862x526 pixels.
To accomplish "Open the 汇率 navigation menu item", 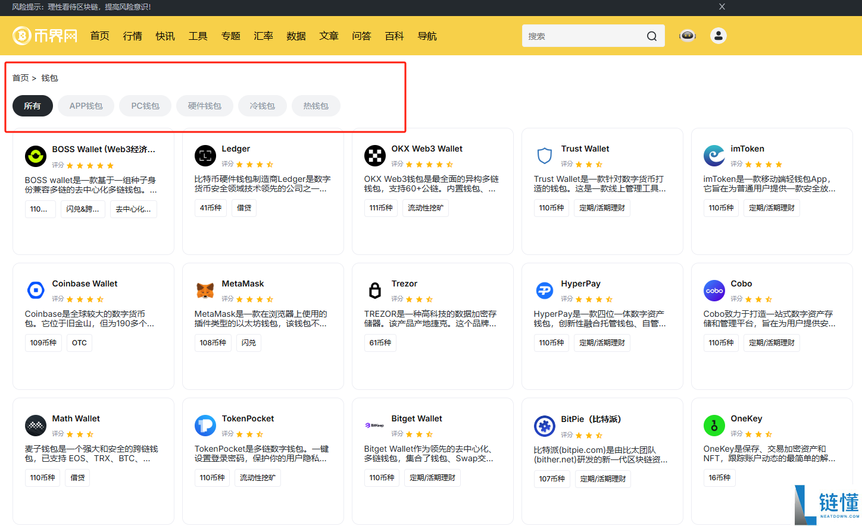I will tap(264, 36).
